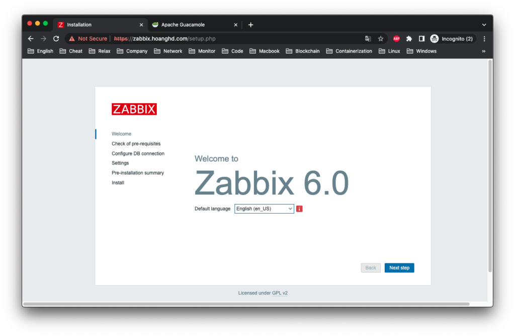Viewport: 515px width, 336px height.
Task: Click the disabled Back button
Action: pyautogui.click(x=371, y=268)
